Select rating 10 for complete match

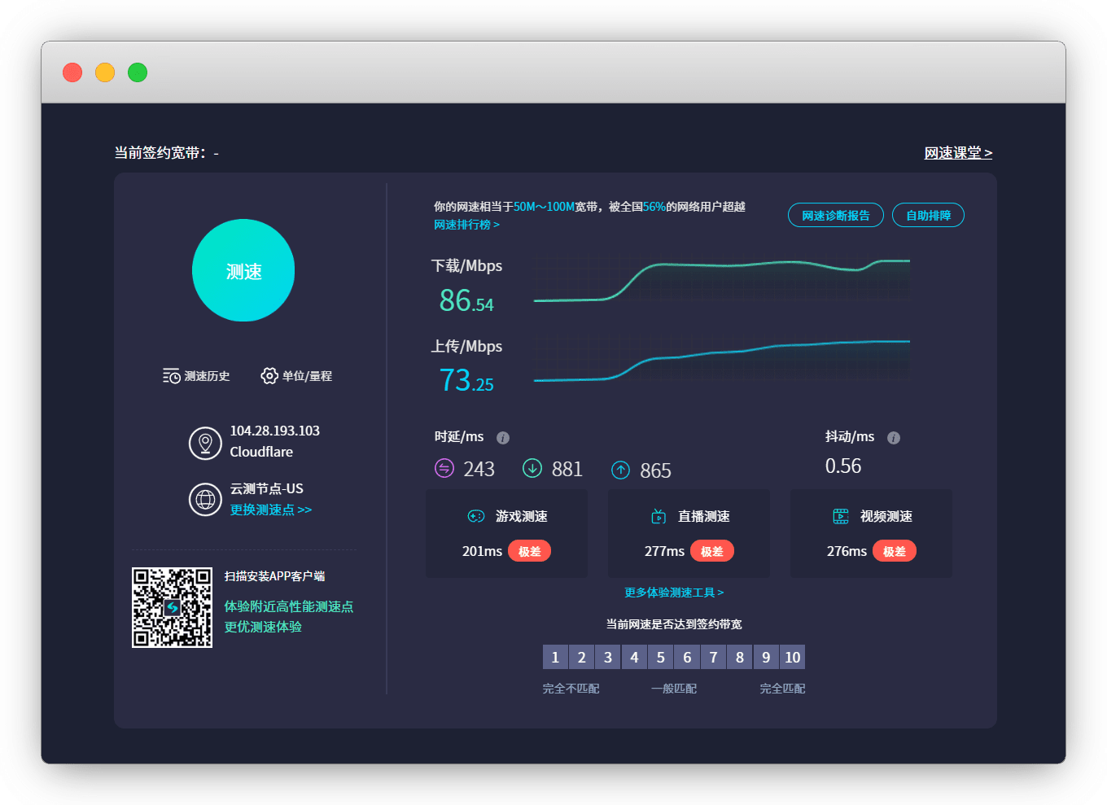pyautogui.click(x=792, y=657)
